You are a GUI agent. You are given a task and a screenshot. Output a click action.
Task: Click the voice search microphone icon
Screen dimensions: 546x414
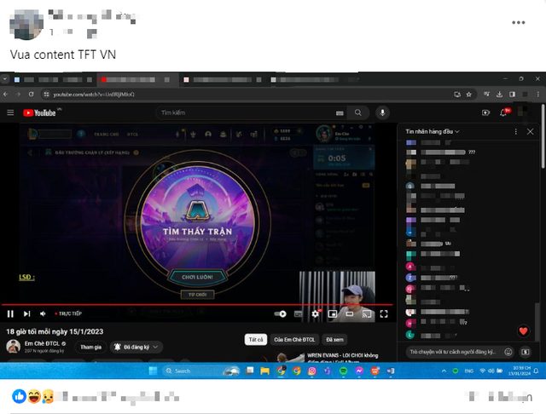[381, 112]
